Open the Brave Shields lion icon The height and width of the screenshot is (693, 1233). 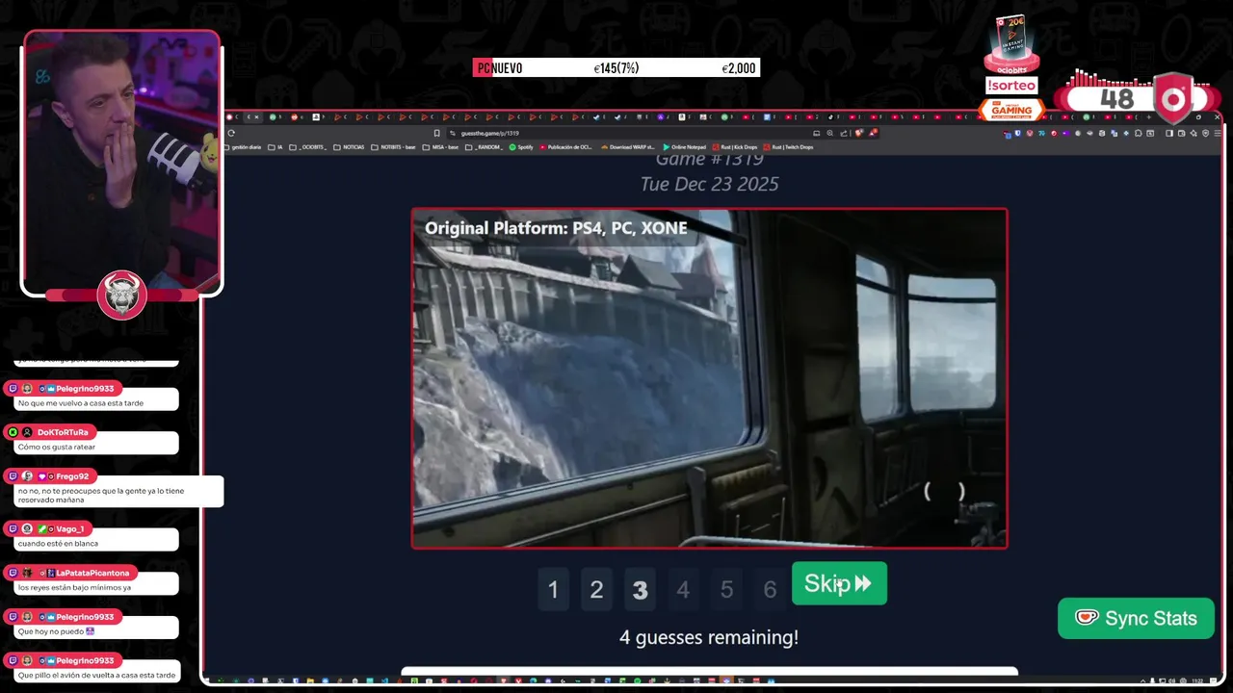(x=859, y=133)
